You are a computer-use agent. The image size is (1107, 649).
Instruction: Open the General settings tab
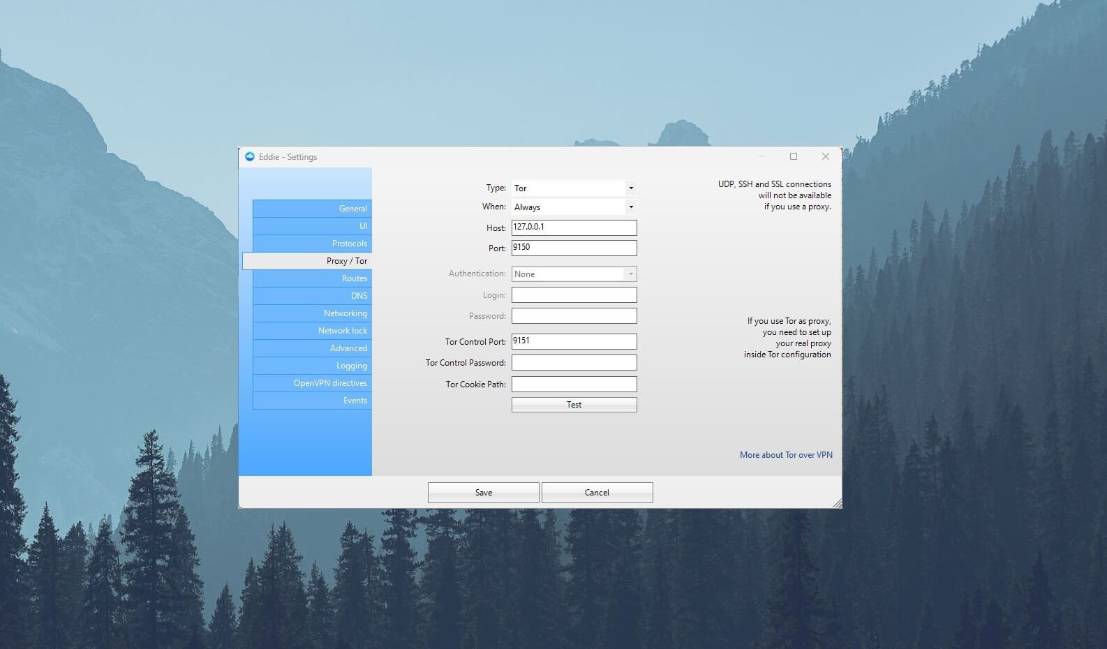(312, 209)
